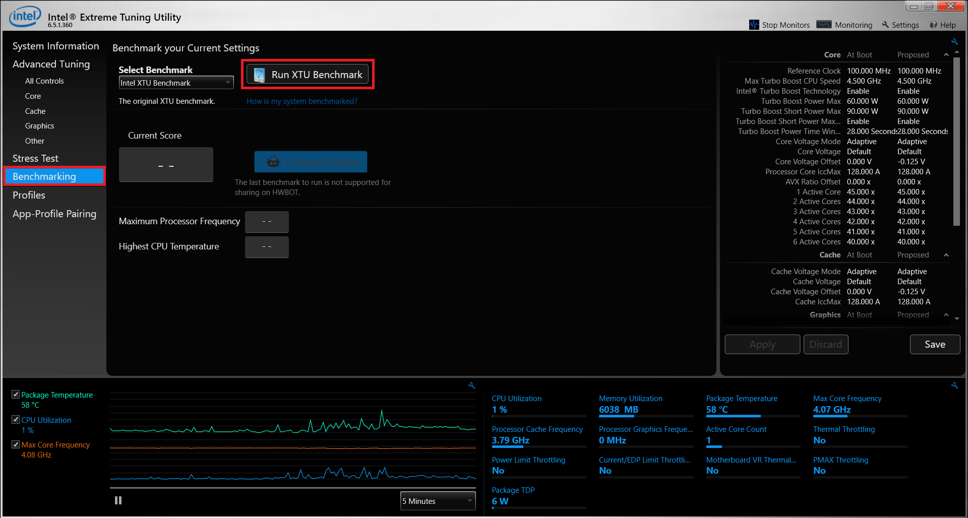Click the Discard button

826,344
